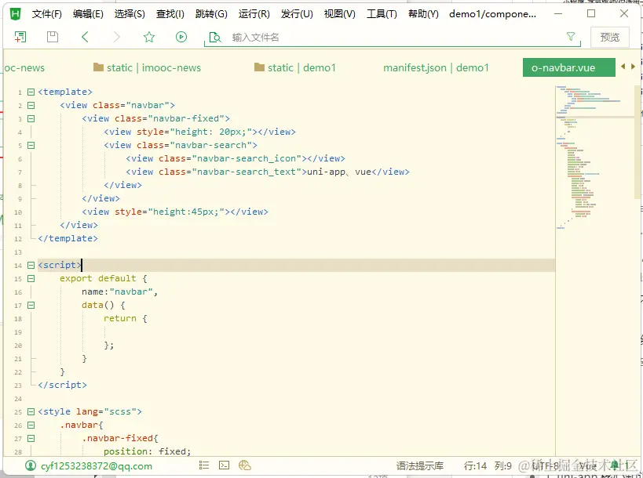The image size is (643, 478).
Task: Click the uni-app、vue text on line 7
Action: (x=339, y=172)
